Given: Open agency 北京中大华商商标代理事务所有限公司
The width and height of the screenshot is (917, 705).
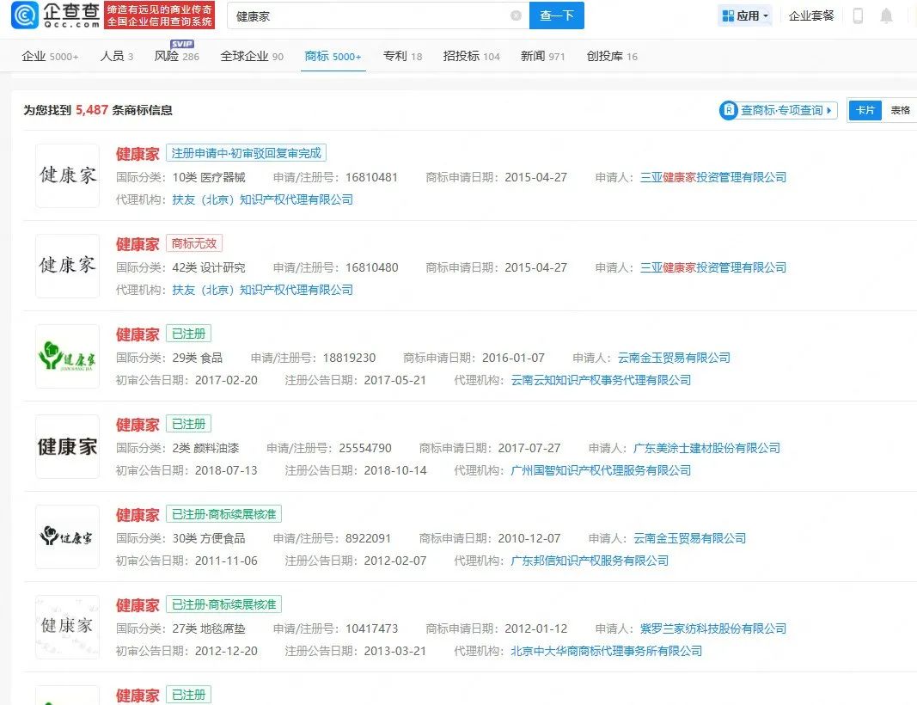Looking at the screenshot, I should (607, 651).
